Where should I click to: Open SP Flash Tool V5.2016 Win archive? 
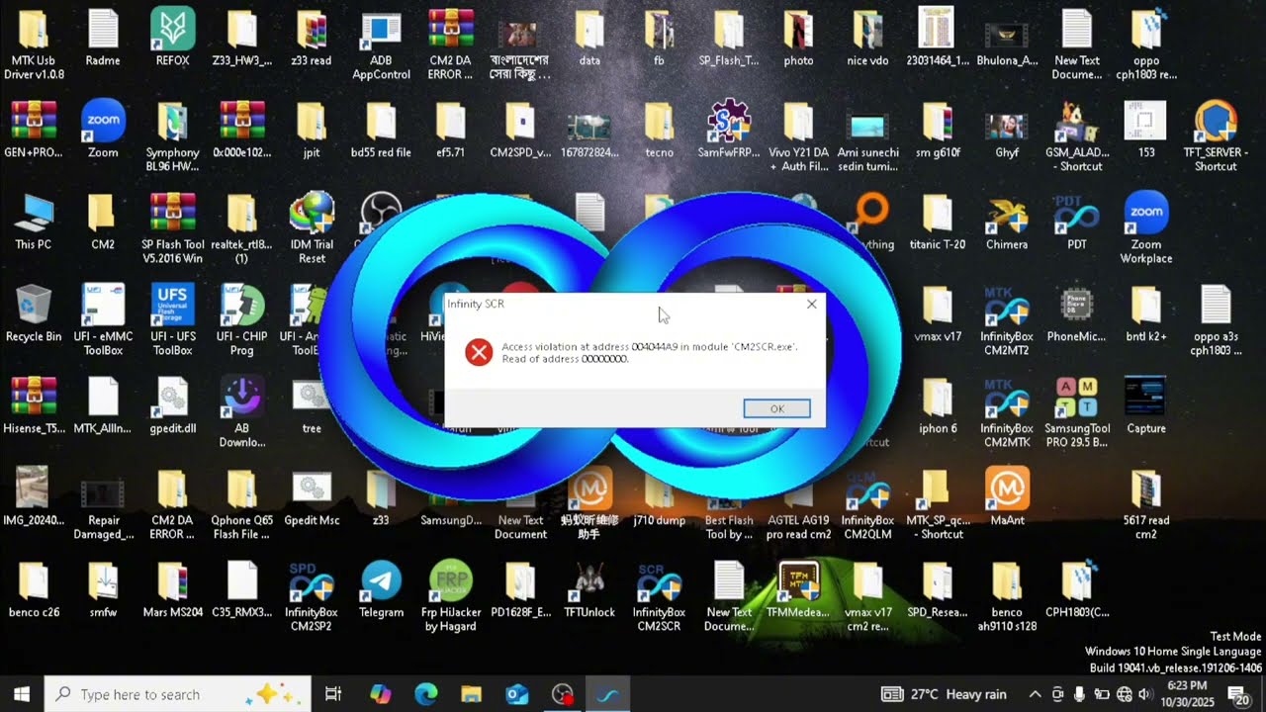coord(172,228)
